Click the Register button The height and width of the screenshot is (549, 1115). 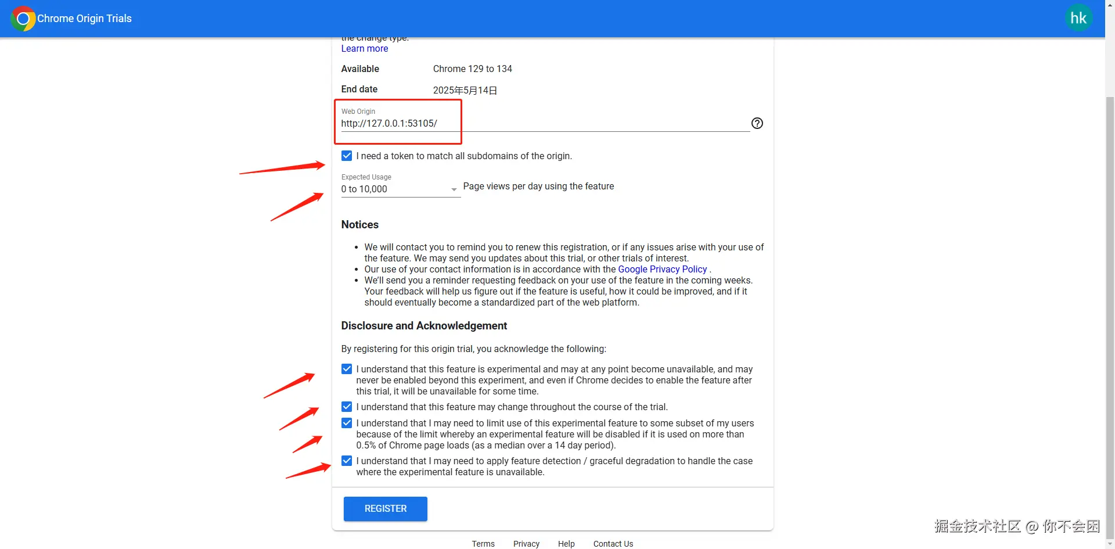click(386, 509)
